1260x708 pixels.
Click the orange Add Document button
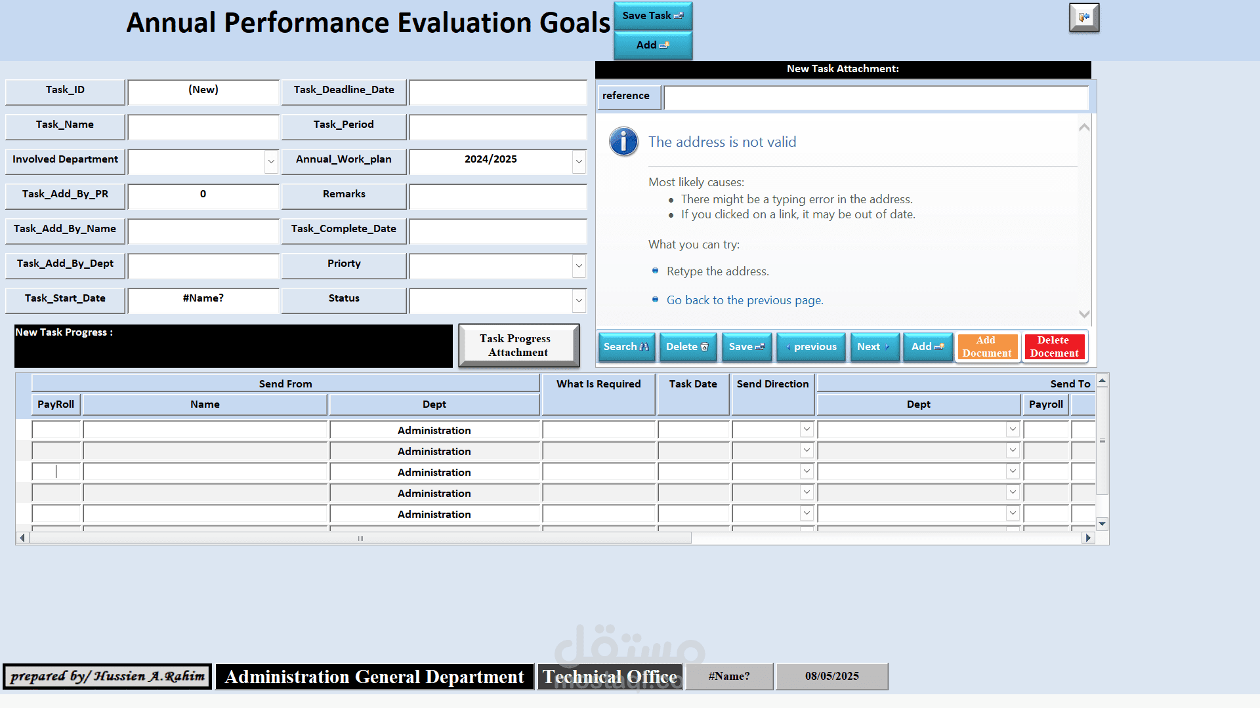[987, 347]
